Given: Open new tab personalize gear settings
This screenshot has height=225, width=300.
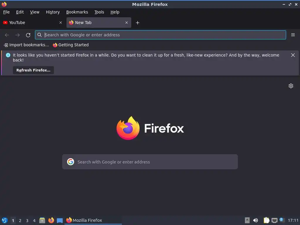Looking at the screenshot, I should (x=291, y=86).
